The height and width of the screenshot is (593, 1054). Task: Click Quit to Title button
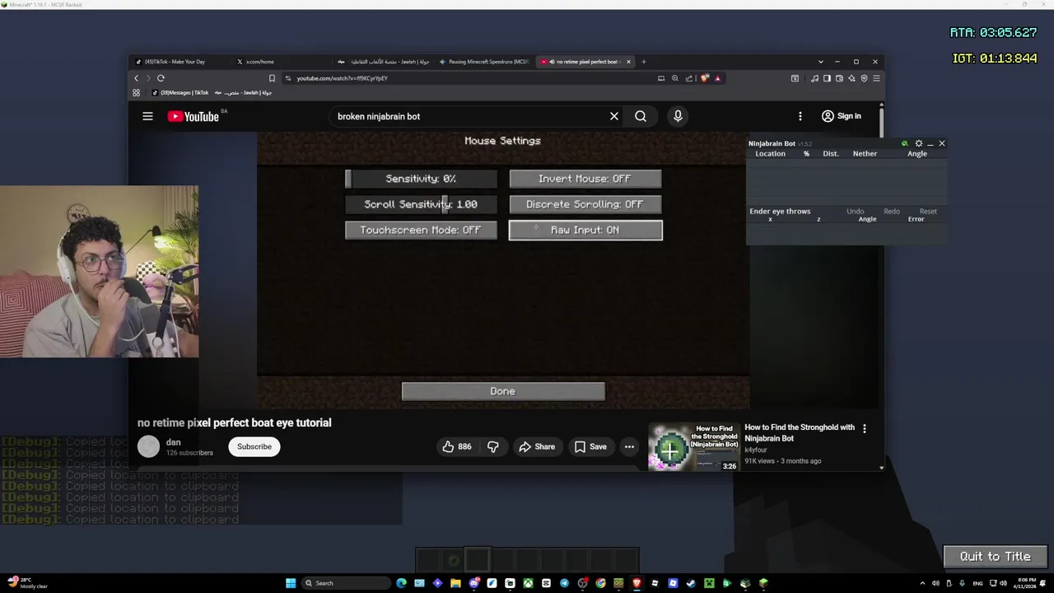995,557
